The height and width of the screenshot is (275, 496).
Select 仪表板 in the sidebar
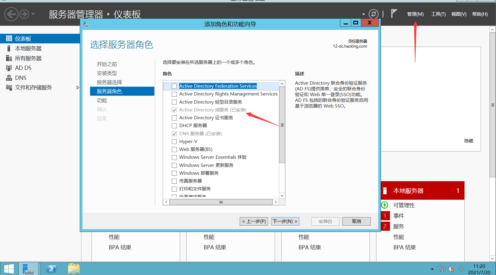[40, 39]
